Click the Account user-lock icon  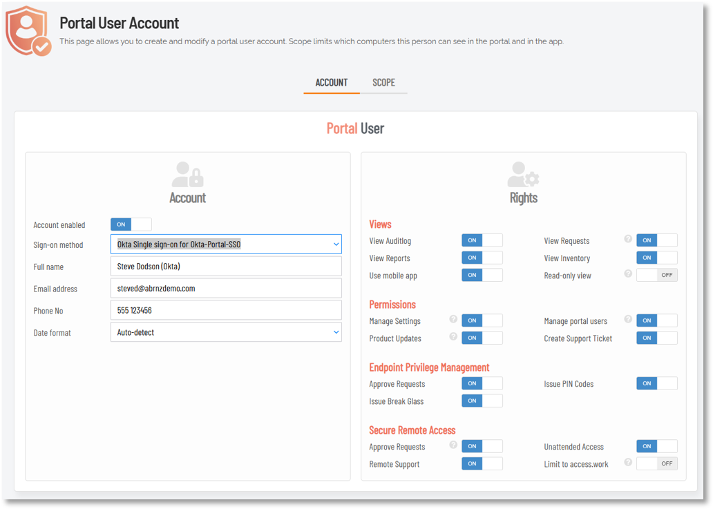[x=187, y=174]
